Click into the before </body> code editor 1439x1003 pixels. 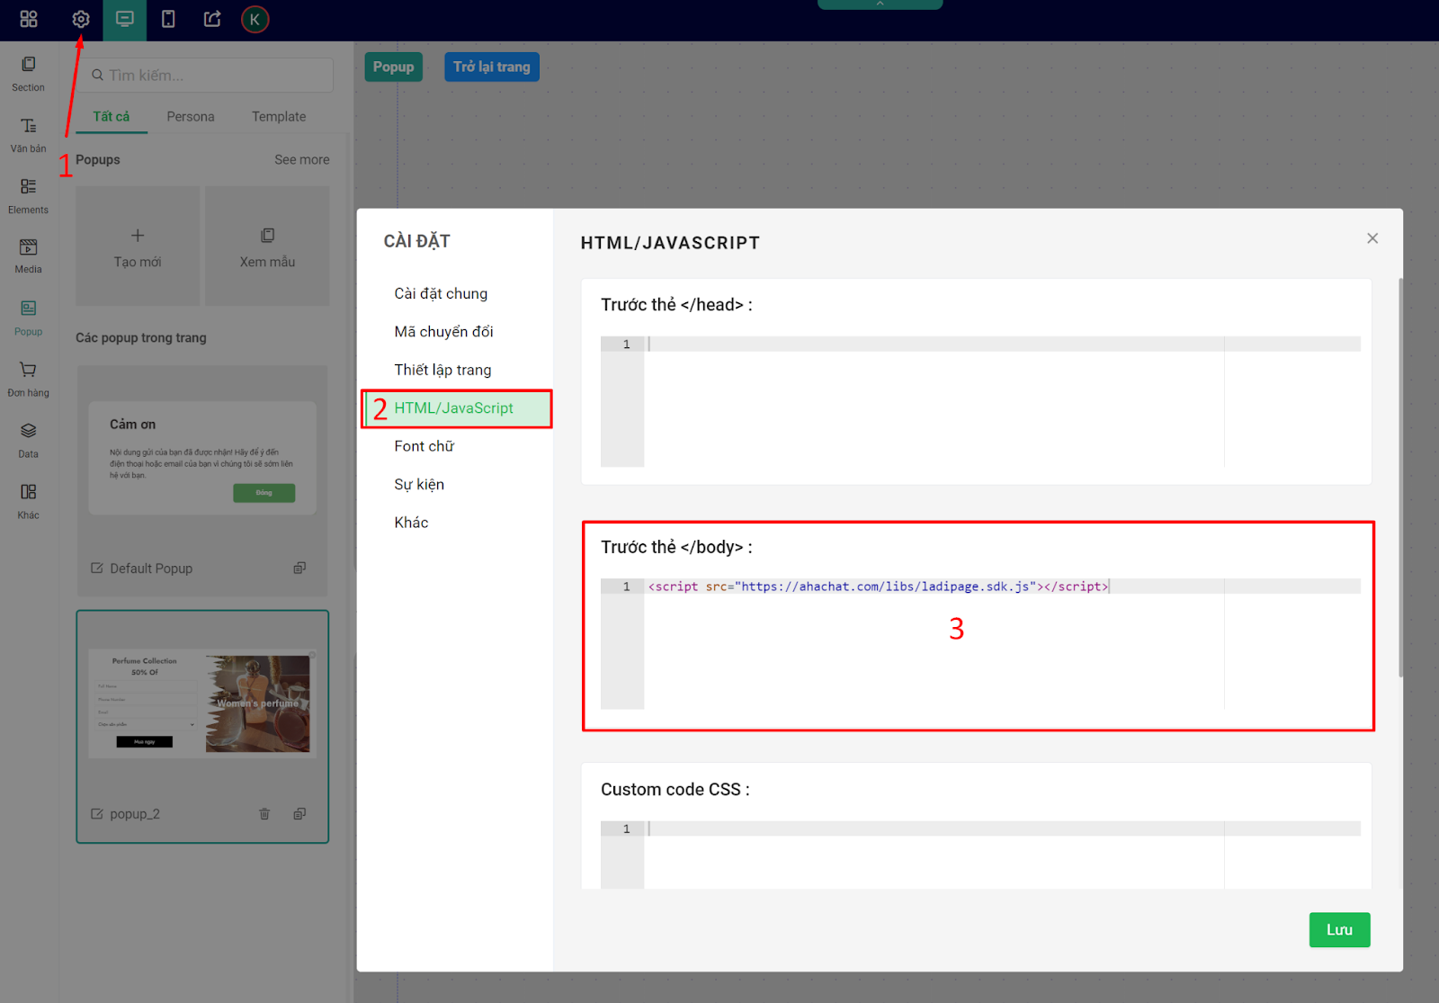coord(980,644)
